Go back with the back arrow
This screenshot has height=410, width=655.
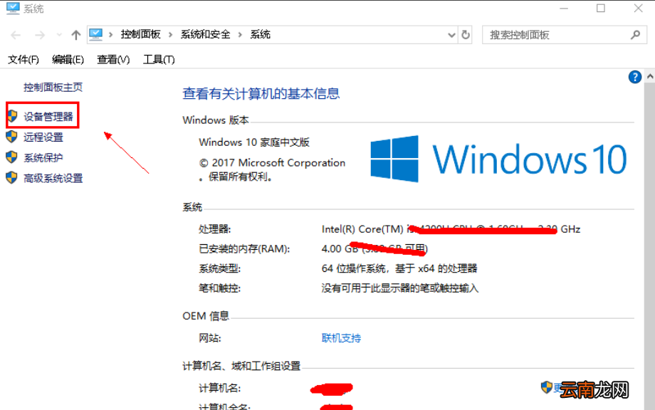tap(16, 35)
